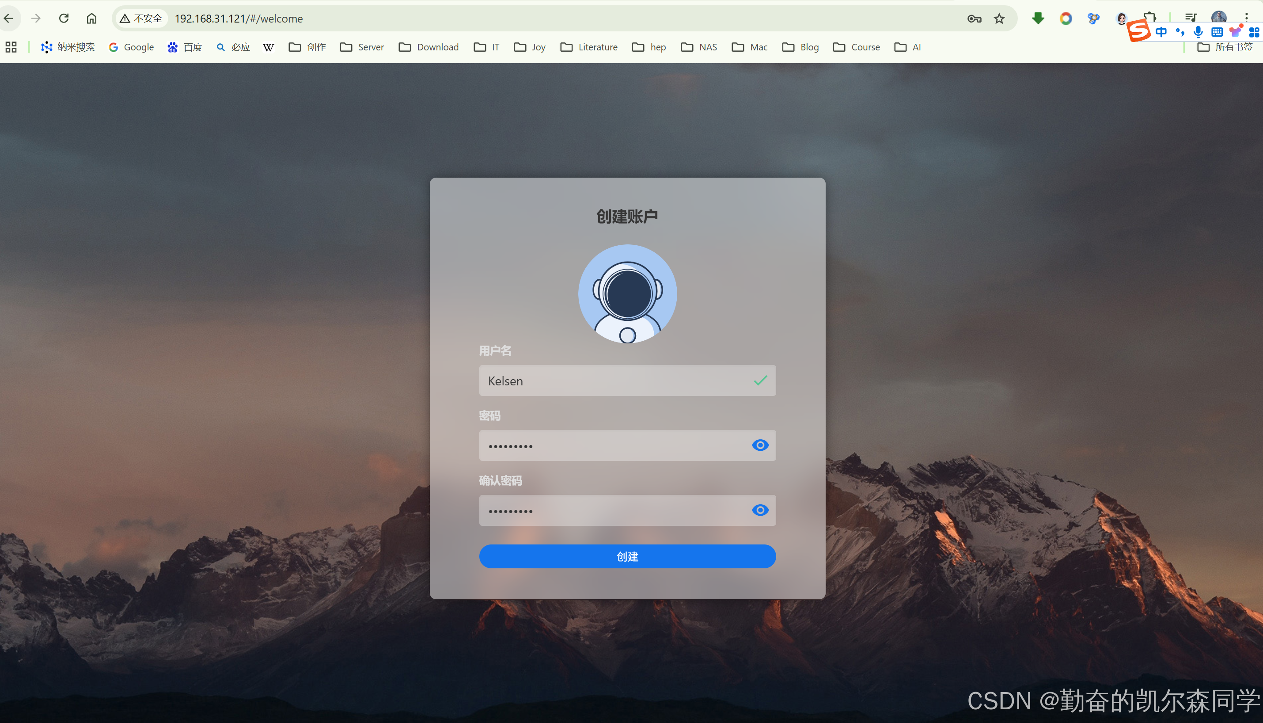
Task: Click the apps grid icon in bookmarks bar
Action: [11, 47]
